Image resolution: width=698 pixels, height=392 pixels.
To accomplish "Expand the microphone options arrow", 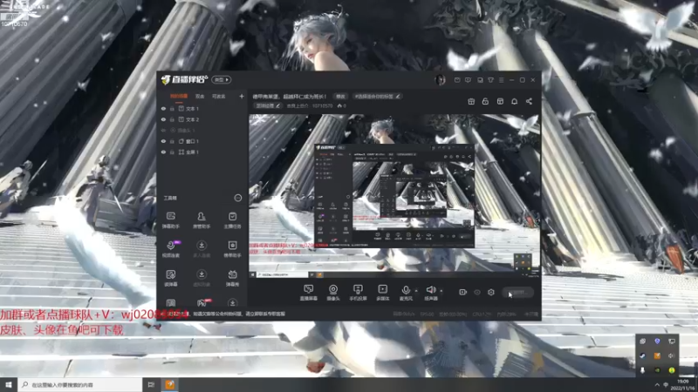I will (x=416, y=290).
